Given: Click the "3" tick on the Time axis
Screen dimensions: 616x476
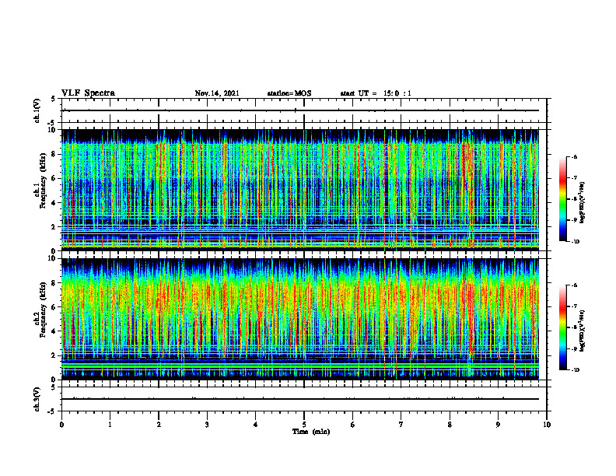Looking at the screenshot, I should pos(207,425).
